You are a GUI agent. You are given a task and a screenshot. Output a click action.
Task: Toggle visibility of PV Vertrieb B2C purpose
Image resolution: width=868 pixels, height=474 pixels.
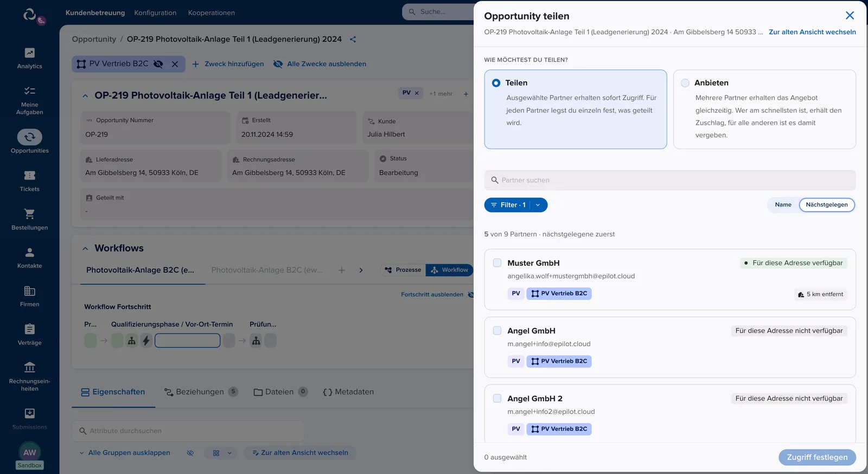click(x=158, y=64)
